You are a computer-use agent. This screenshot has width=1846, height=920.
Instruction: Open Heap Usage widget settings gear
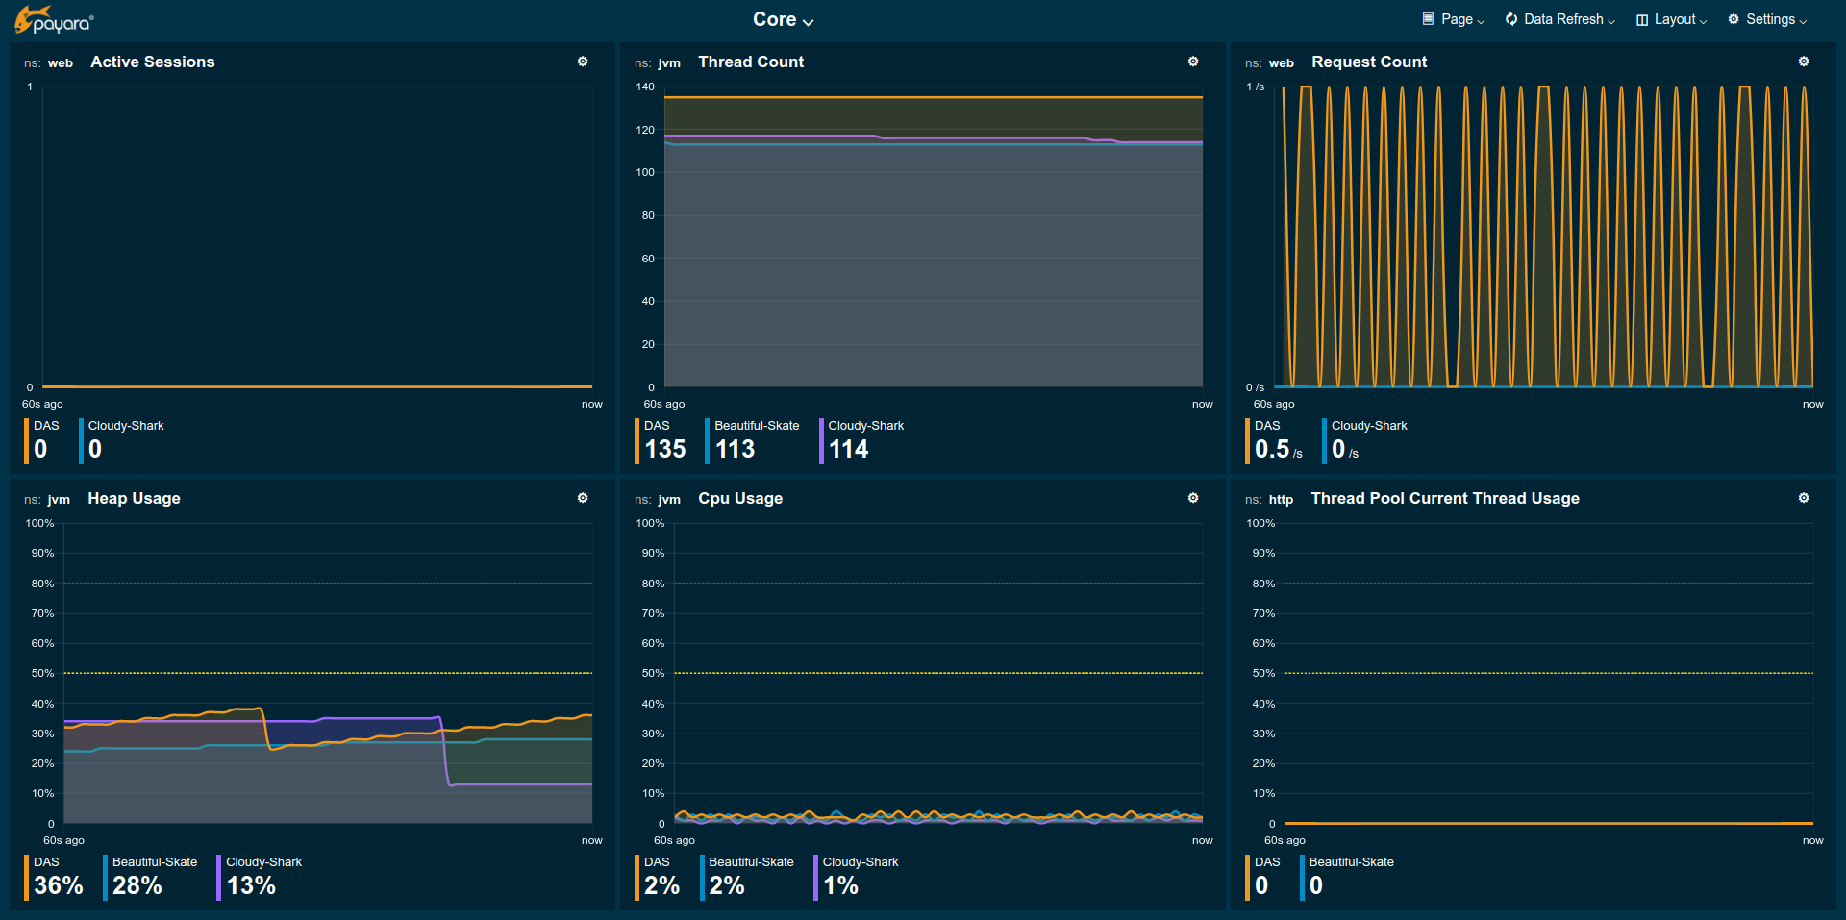coord(583,498)
